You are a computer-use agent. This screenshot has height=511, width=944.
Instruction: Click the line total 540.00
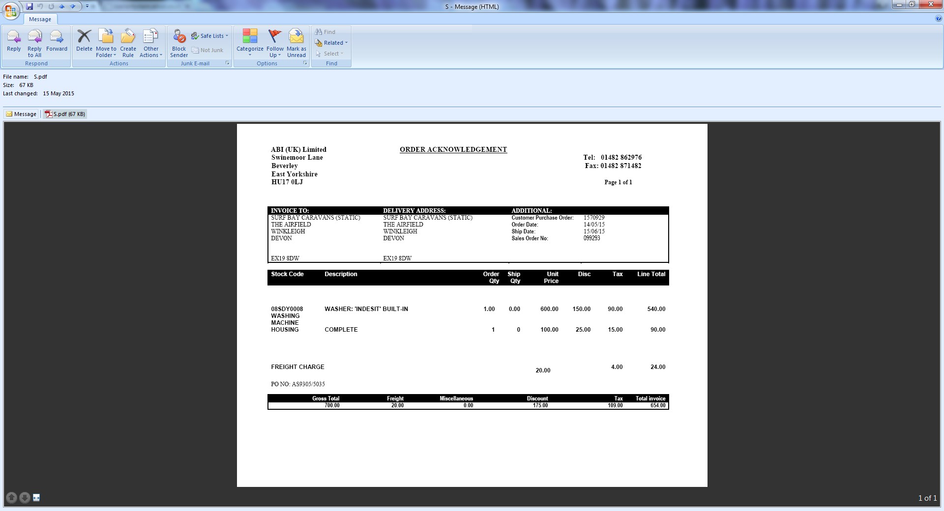point(656,309)
